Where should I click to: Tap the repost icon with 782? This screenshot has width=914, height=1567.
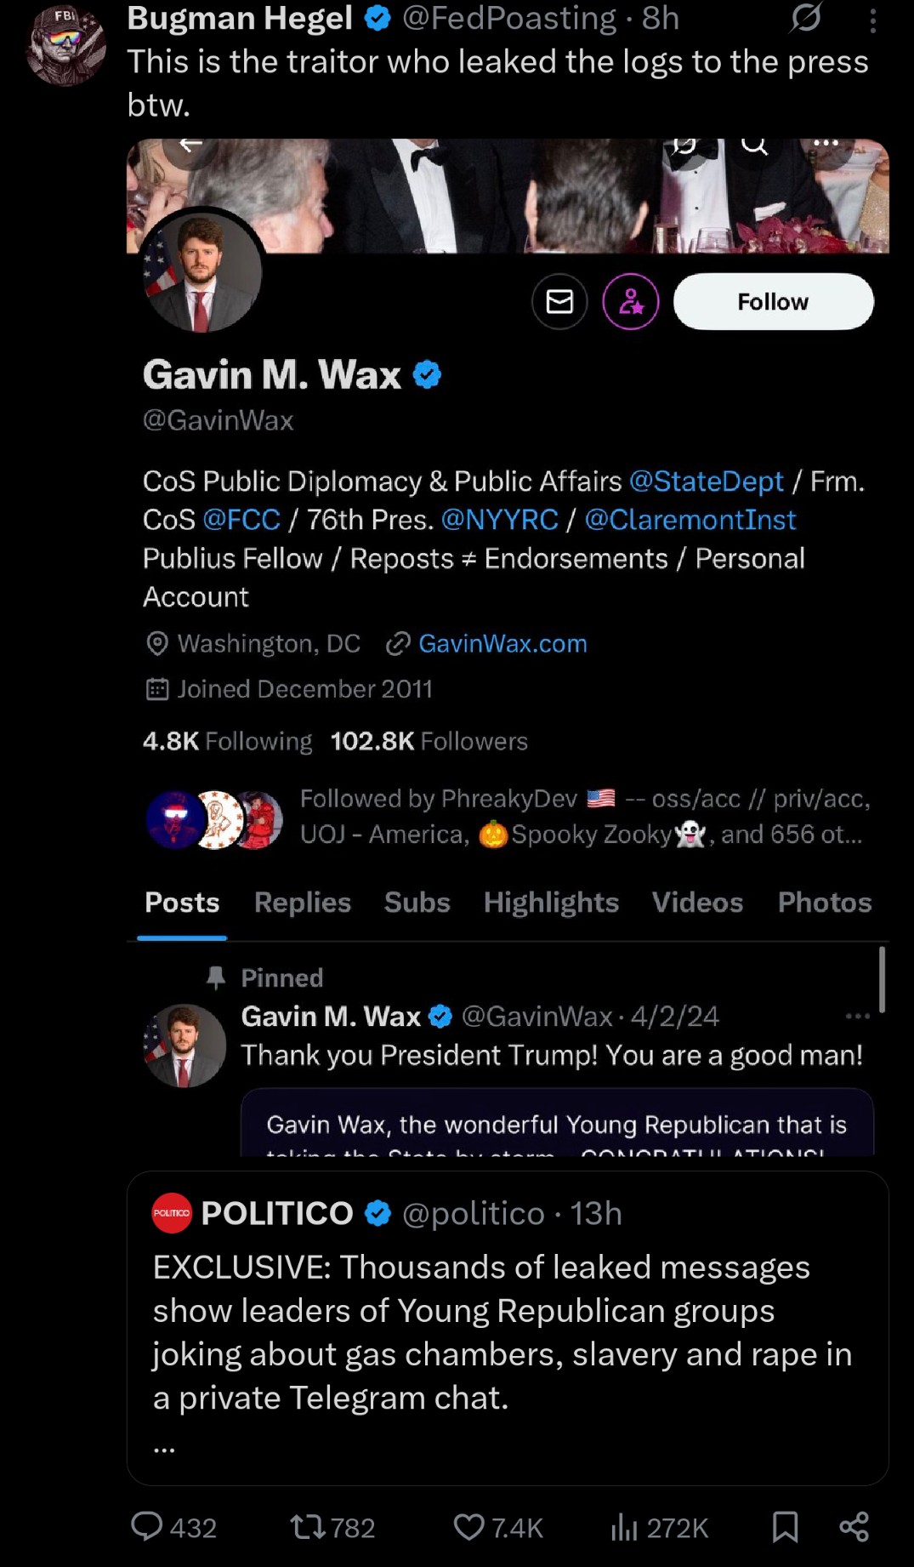[x=307, y=1527]
